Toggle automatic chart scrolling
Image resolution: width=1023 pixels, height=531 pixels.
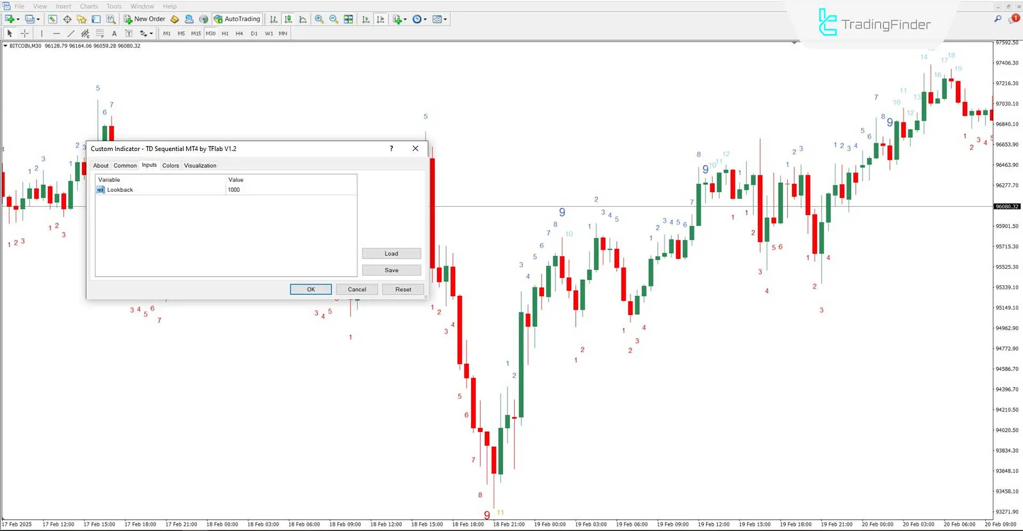(366, 19)
